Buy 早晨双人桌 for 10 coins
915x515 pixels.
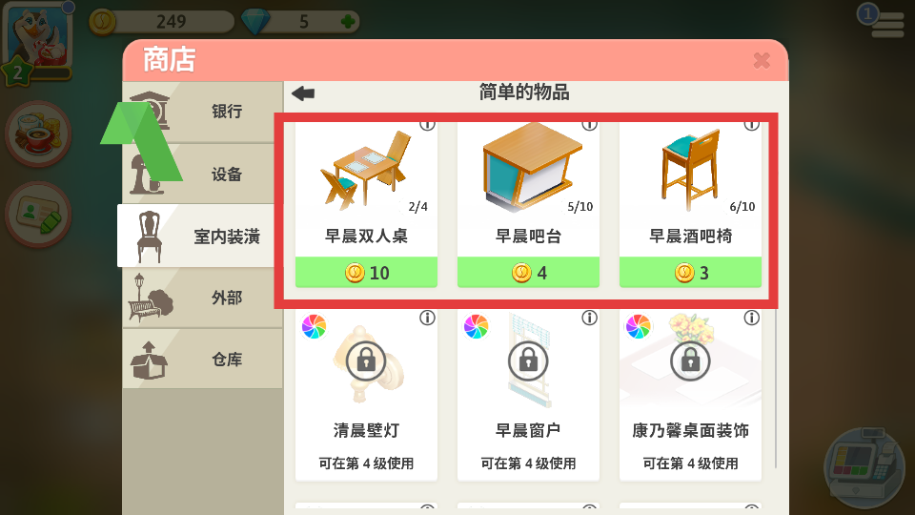click(x=366, y=272)
